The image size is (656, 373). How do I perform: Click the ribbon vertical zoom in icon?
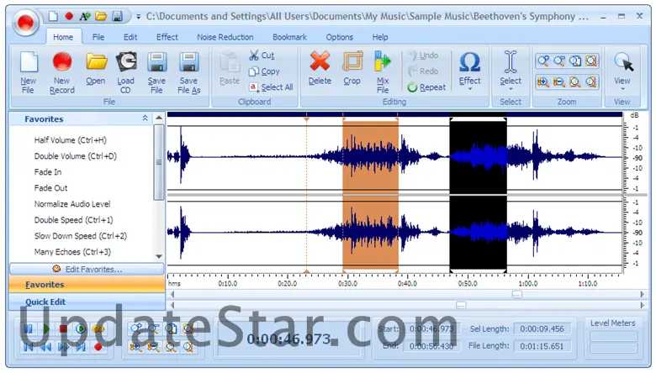tap(543, 81)
